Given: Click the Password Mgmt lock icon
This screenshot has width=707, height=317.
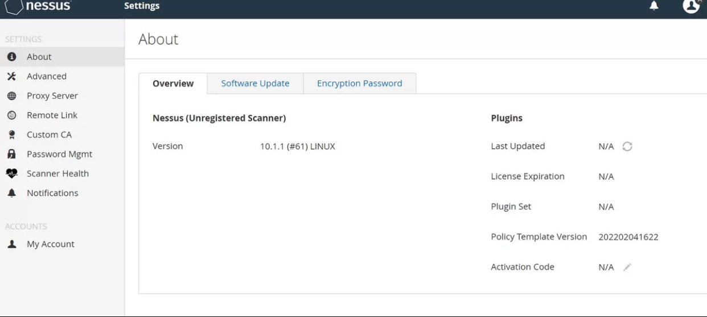Looking at the screenshot, I should pyautogui.click(x=11, y=154).
